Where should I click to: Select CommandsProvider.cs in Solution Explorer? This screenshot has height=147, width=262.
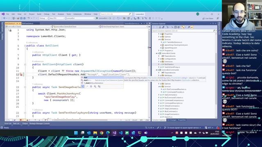tap(176, 92)
